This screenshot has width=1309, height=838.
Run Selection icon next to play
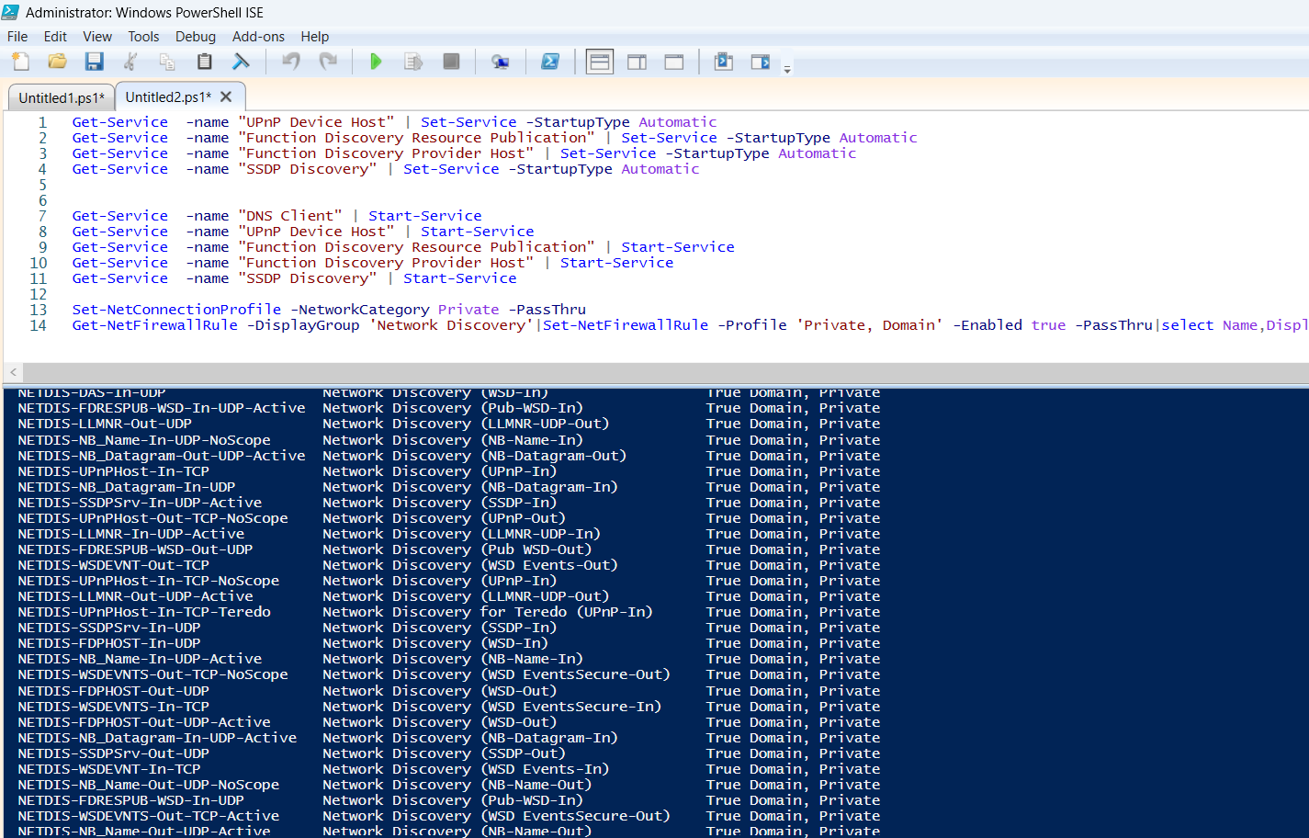tap(413, 62)
